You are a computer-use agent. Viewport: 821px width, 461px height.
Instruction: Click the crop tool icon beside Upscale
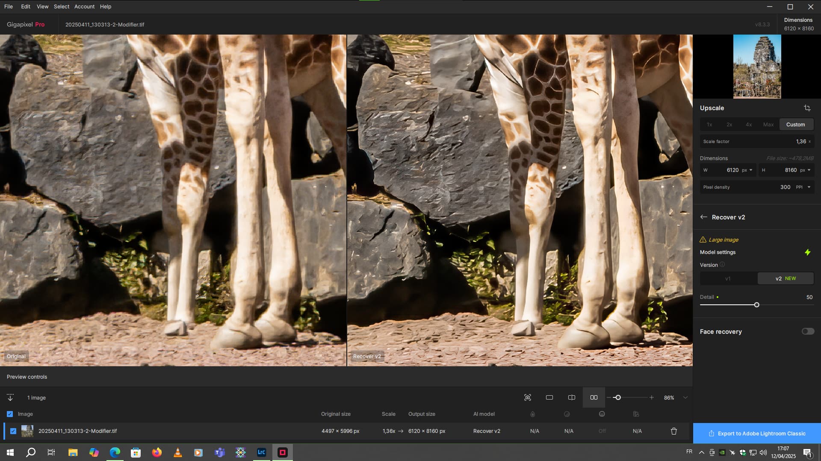(807, 108)
